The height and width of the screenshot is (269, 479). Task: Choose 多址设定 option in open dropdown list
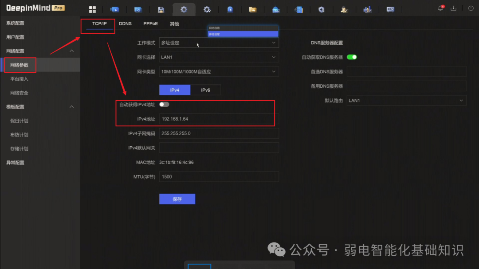point(243,34)
